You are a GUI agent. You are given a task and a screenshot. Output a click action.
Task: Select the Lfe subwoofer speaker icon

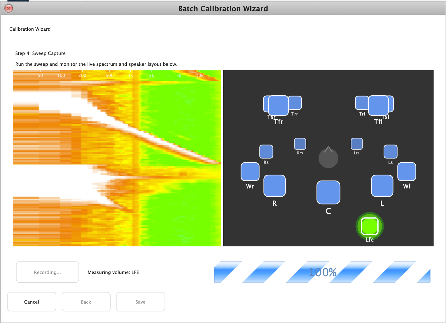click(x=370, y=226)
